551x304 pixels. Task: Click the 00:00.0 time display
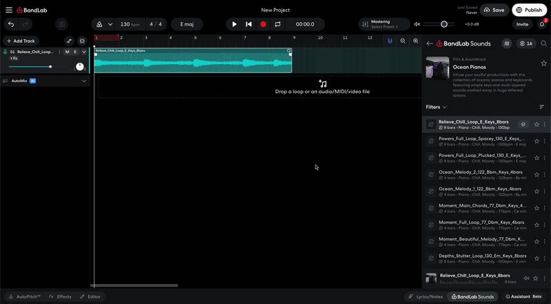[x=305, y=24]
